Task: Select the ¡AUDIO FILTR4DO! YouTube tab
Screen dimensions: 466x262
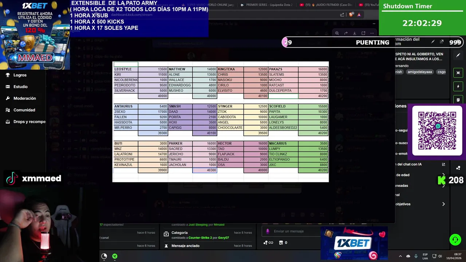Action: (326, 5)
